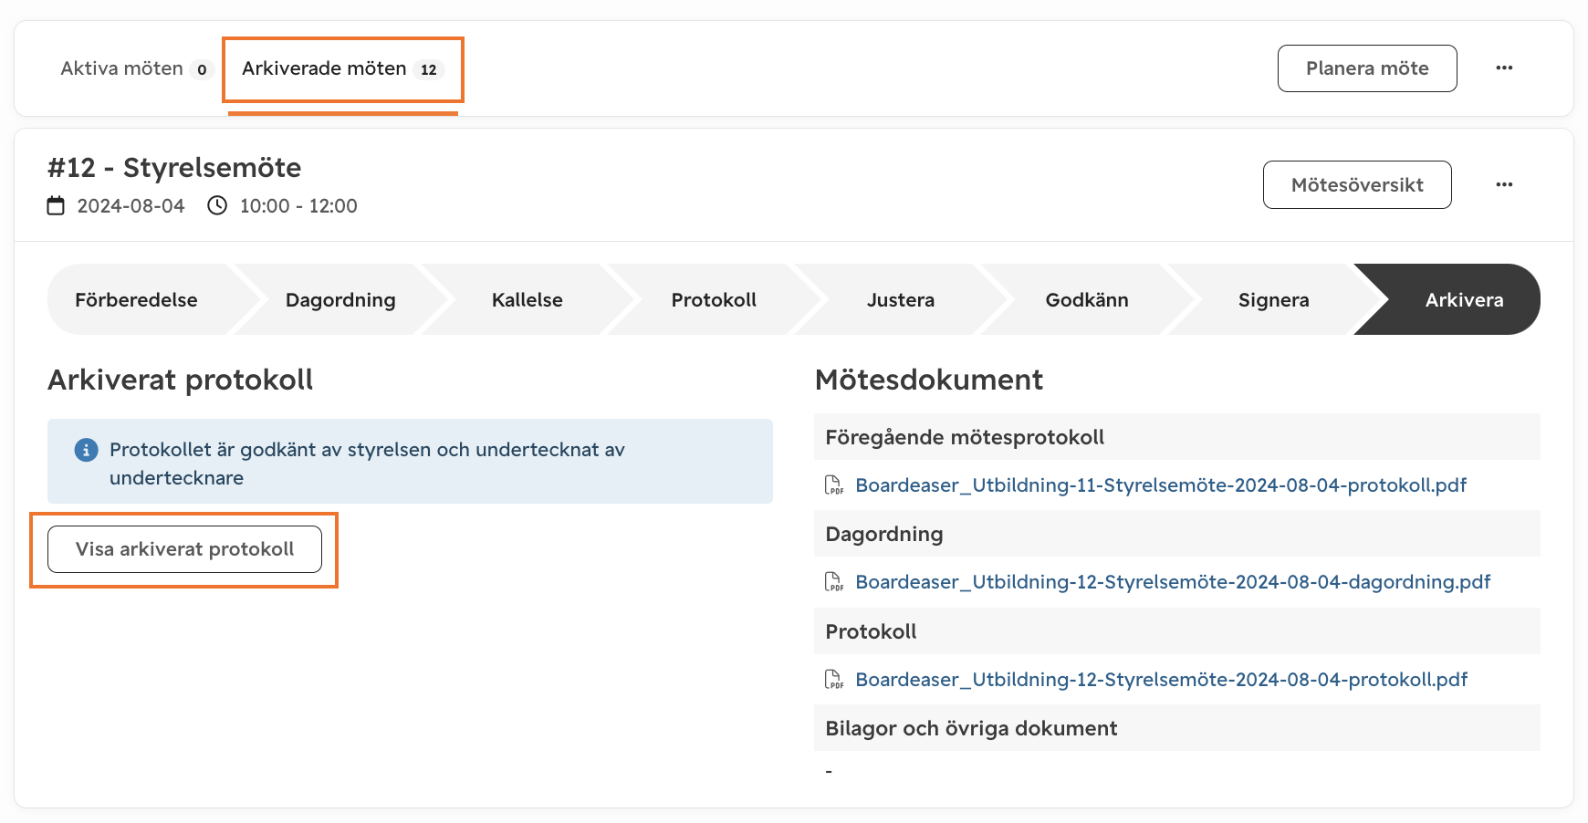The width and height of the screenshot is (1588, 823).
Task: Open Boardeaser_Utbildning-11 protokoll.pdf link
Action: pyautogui.click(x=1161, y=484)
